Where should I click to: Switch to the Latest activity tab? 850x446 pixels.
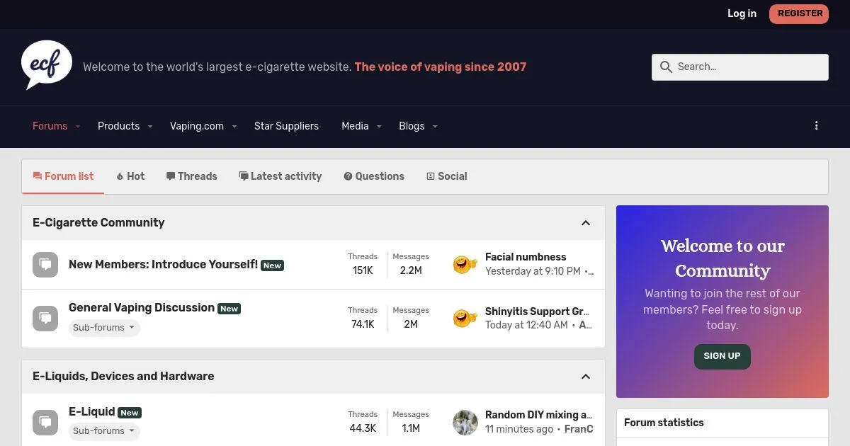coord(280,176)
